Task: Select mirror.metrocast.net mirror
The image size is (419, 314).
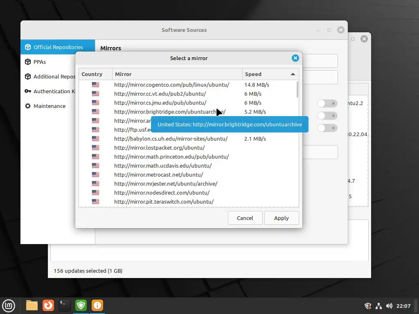Action: [x=189, y=175]
